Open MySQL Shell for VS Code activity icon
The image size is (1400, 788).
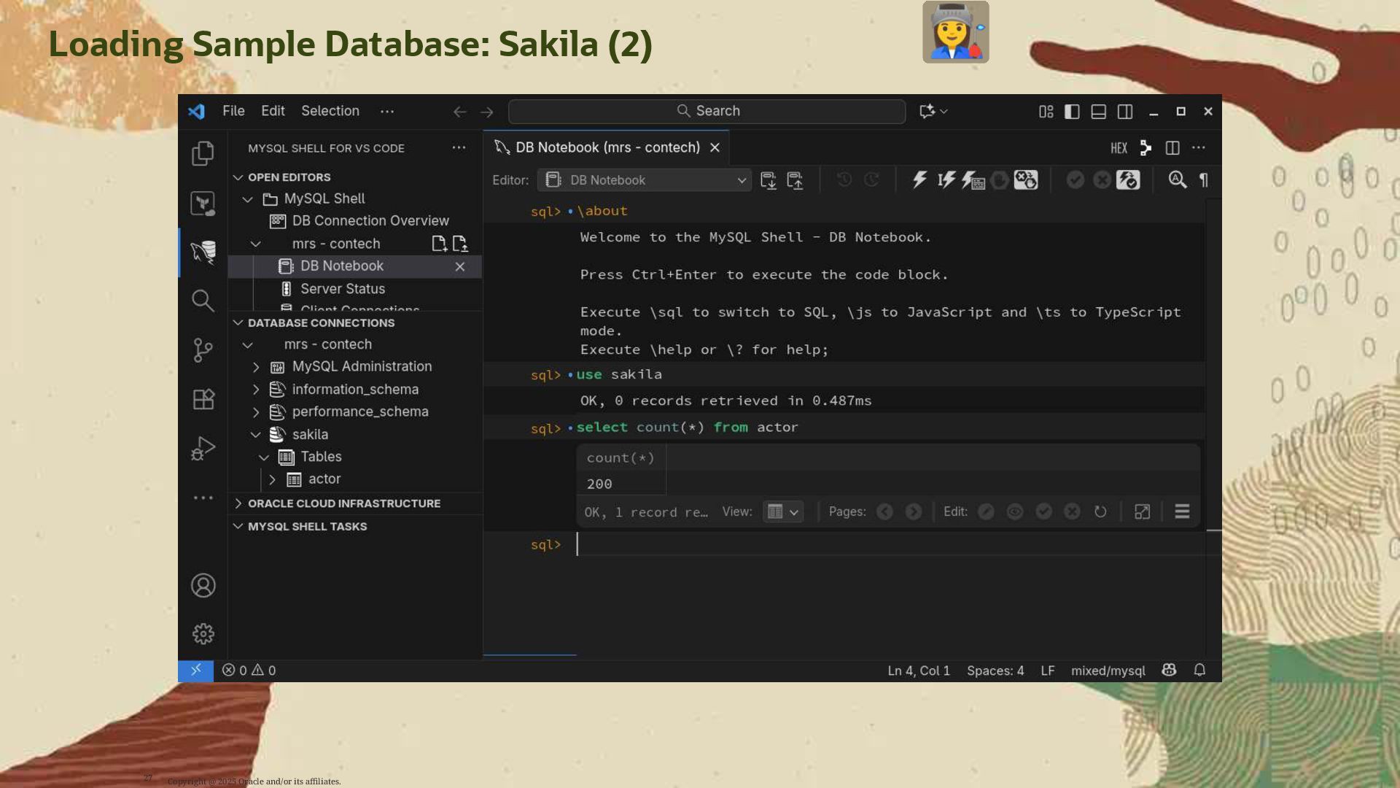(203, 252)
